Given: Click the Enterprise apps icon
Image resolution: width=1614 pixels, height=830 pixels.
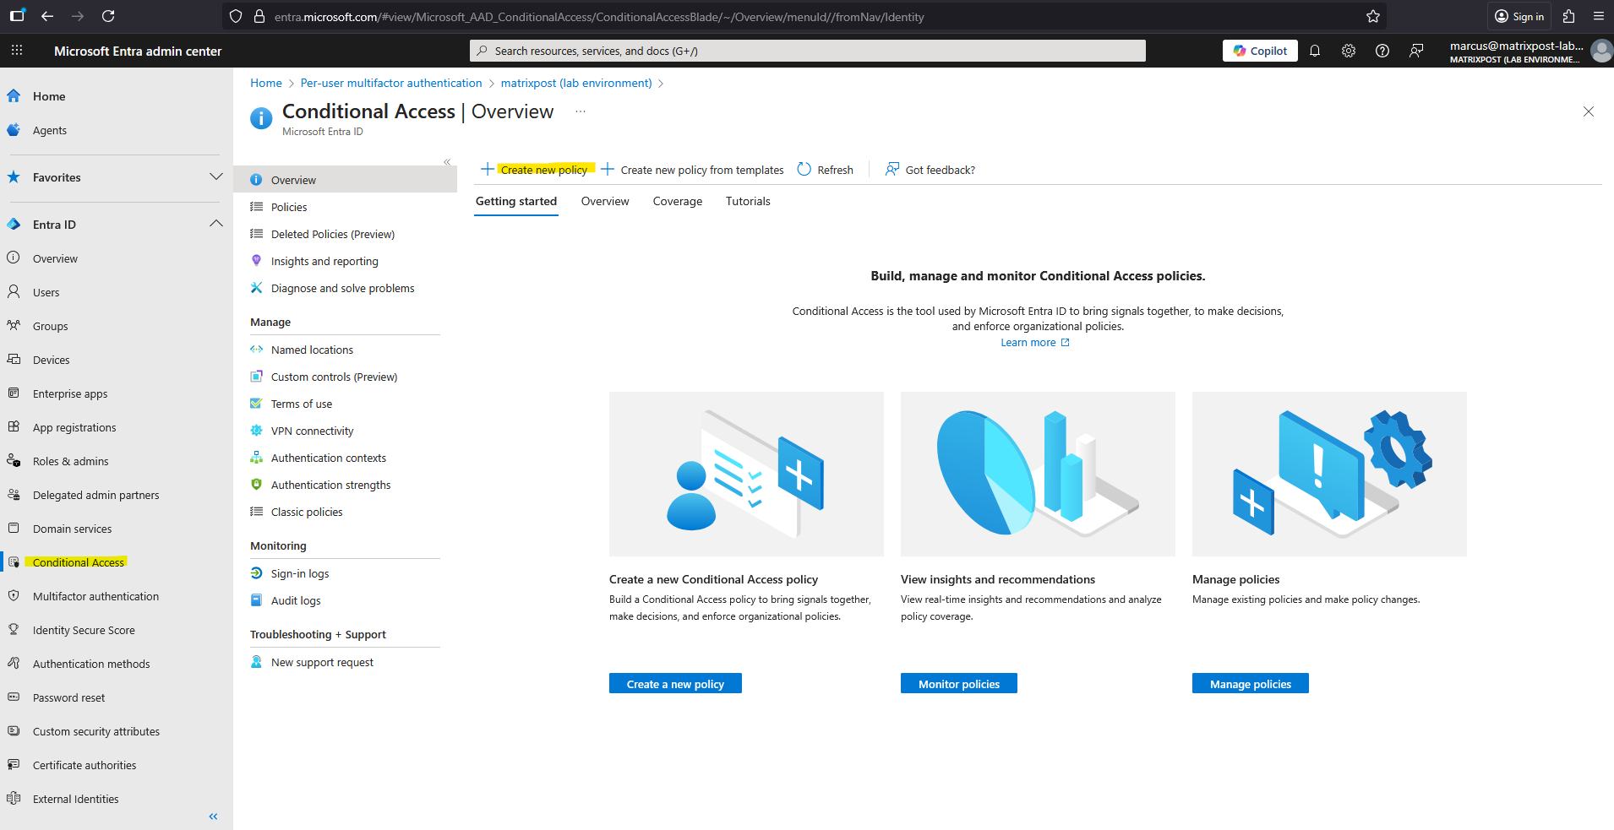Looking at the screenshot, I should pos(14,393).
